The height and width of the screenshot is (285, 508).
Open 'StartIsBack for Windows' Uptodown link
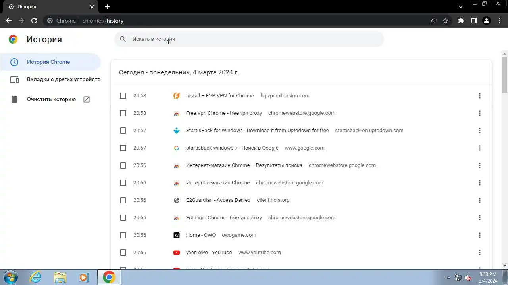tap(257, 131)
